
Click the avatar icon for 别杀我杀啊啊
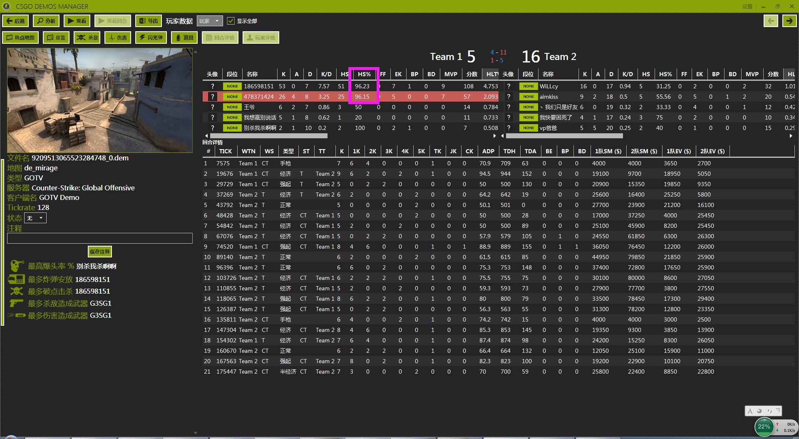pos(213,128)
